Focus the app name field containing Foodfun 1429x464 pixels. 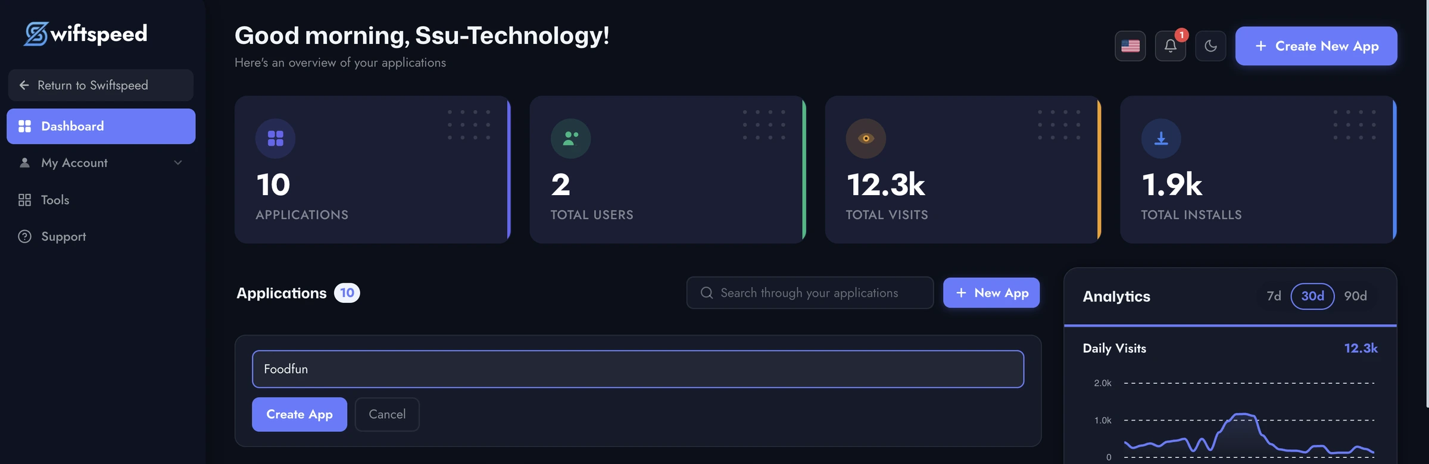(x=638, y=369)
